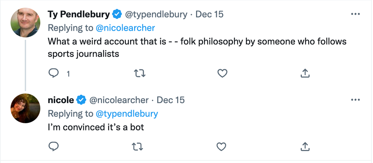The width and height of the screenshot is (373, 163).
Task: Open more options on nicole's tweet
Action: tap(355, 100)
